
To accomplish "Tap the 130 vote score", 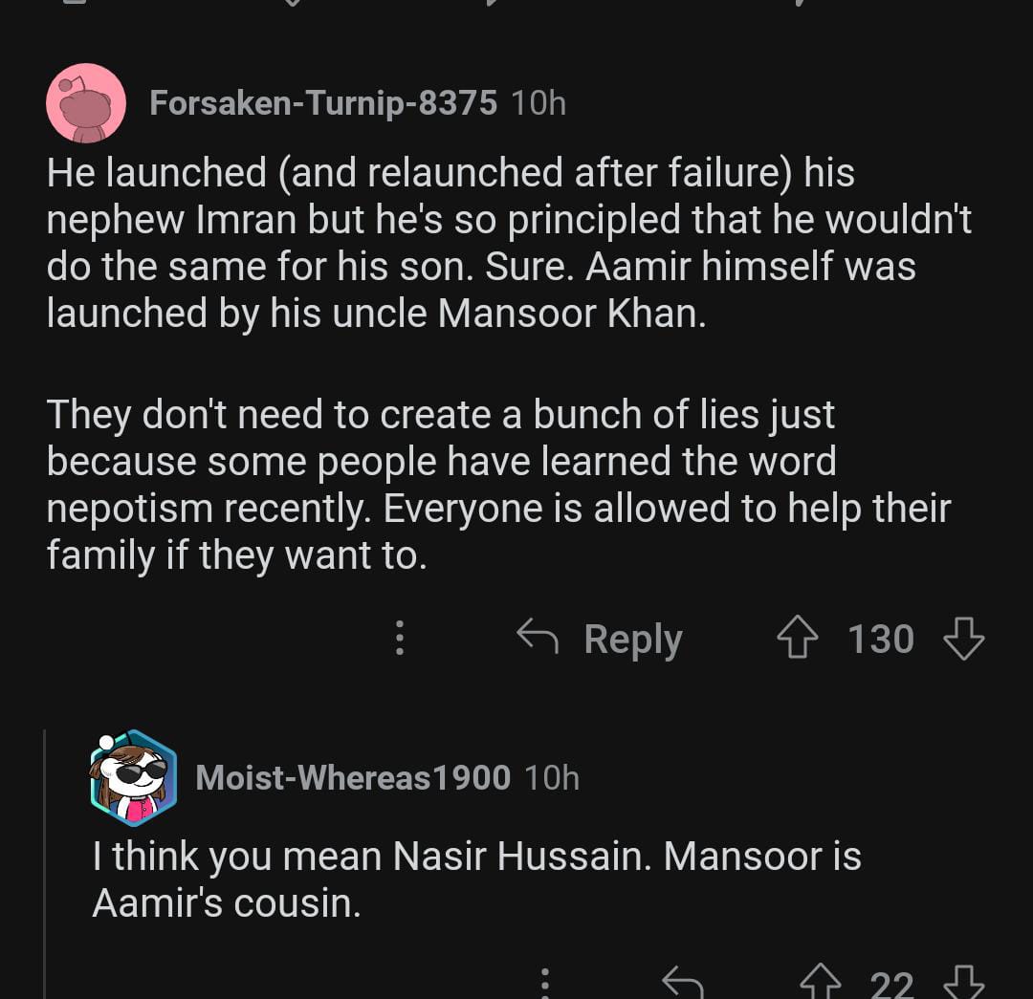I will (x=881, y=639).
